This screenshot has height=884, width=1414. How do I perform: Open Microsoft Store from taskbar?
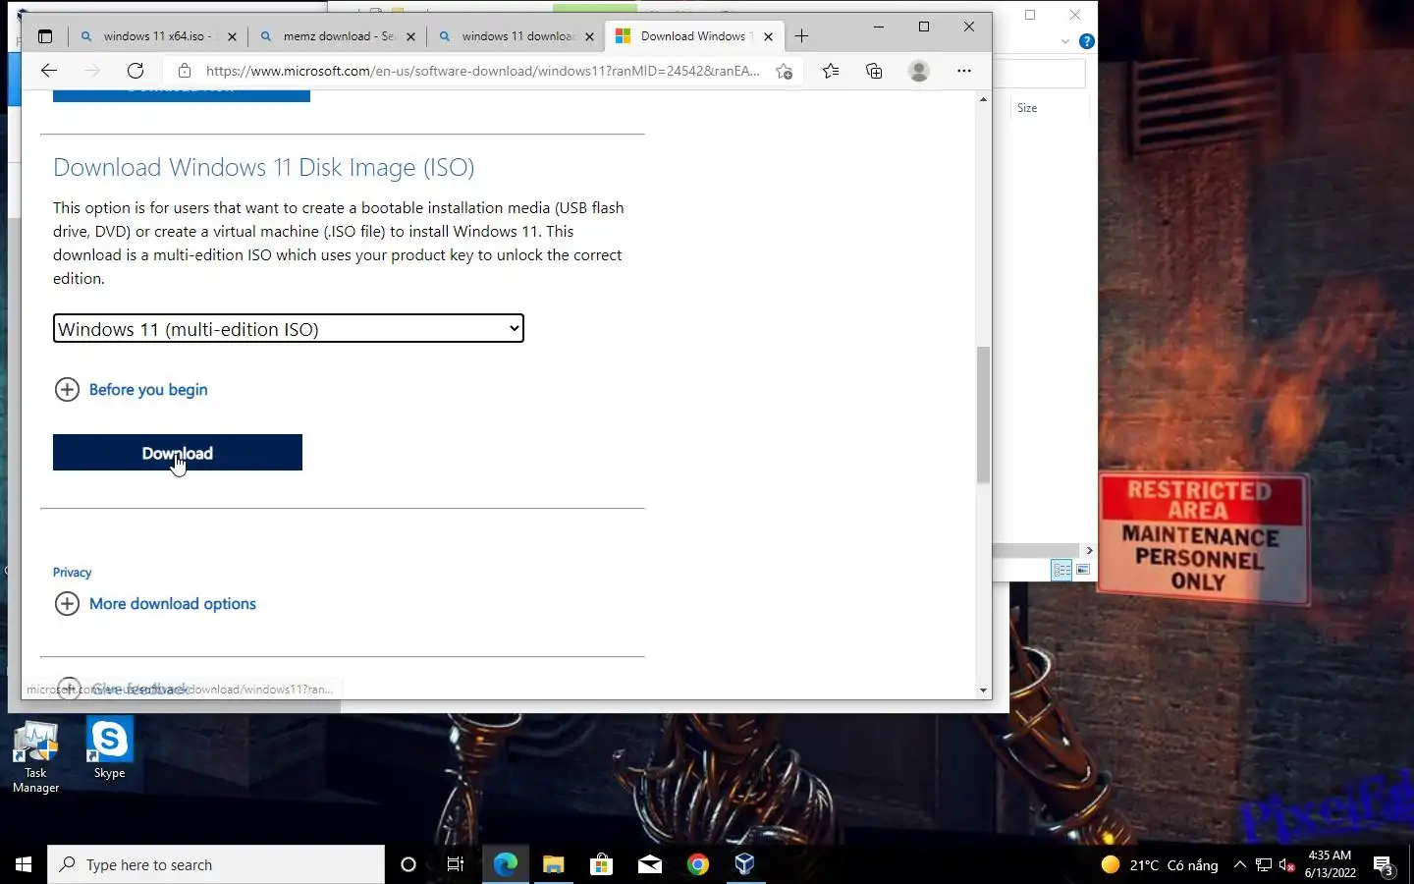[601, 864]
